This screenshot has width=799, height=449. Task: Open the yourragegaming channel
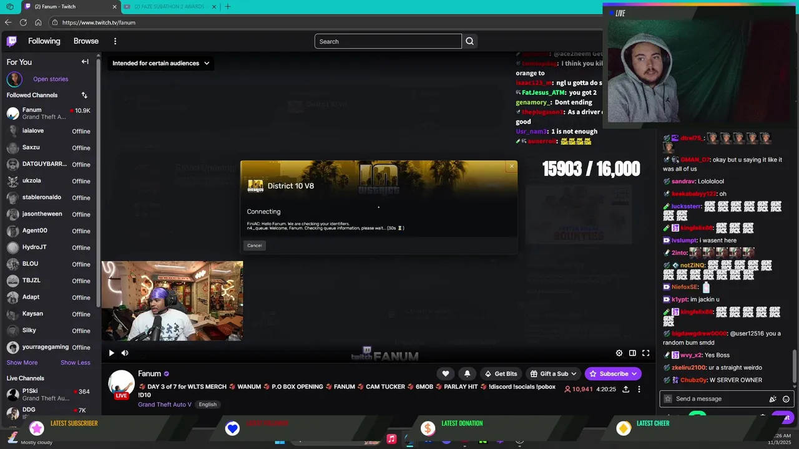[x=49, y=347]
